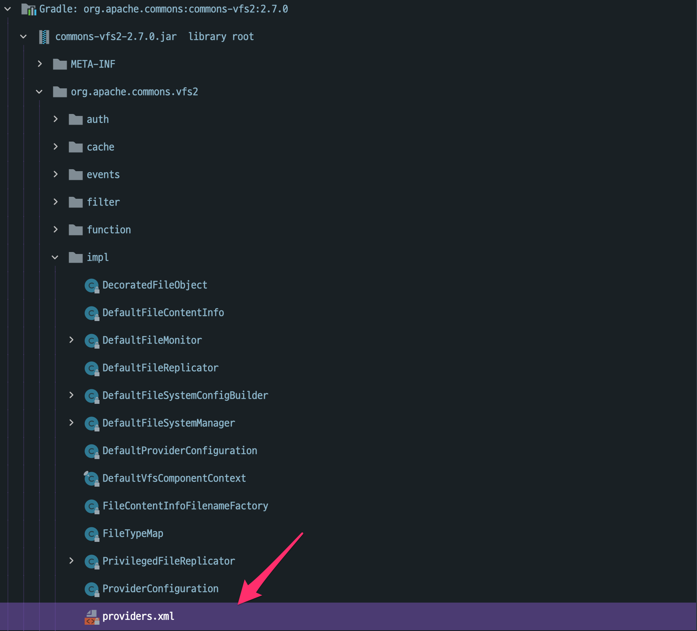Expand the DefaultFileSystemConfigBuilder class members
The width and height of the screenshot is (697, 631).
point(71,395)
